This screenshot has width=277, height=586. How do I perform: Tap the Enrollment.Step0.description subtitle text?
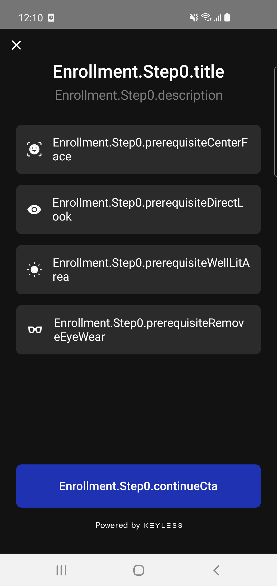pyautogui.click(x=138, y=95)
